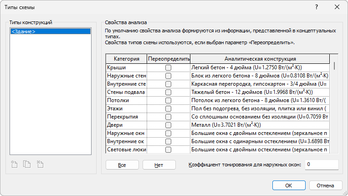Confirm with the OK button
This screenshot has height=196, width=348.
288,186
